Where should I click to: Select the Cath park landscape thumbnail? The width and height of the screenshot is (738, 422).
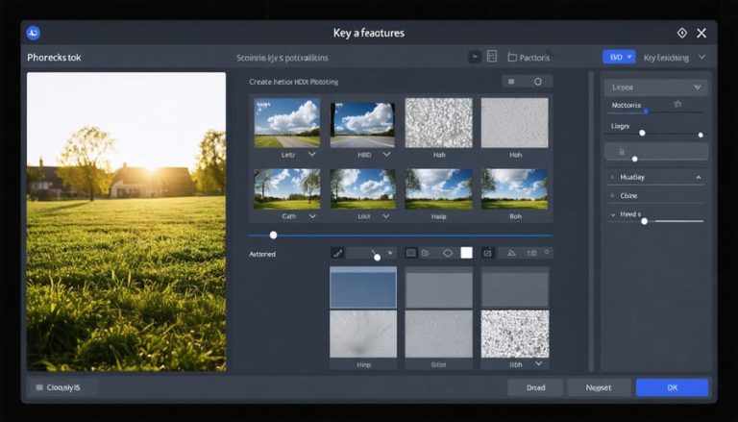(287, 188)
